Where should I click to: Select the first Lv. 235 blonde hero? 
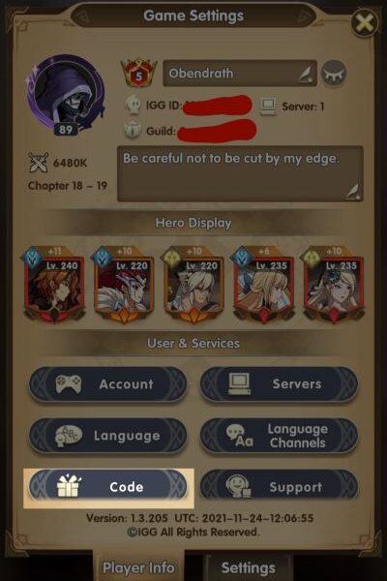pyautogui.click(x=264, y=284)
